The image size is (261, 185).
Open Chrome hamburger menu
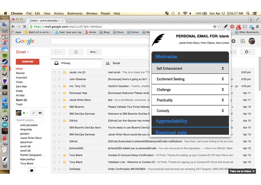257,27
